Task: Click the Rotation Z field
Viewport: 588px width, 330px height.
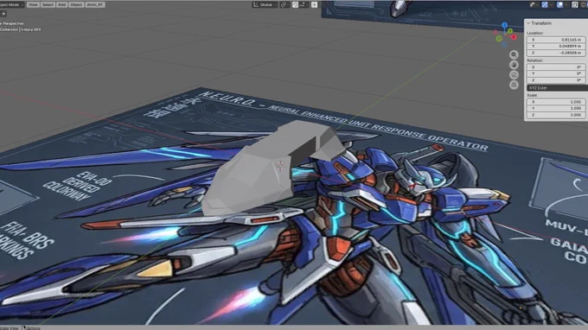Action: tap(556, 80)
